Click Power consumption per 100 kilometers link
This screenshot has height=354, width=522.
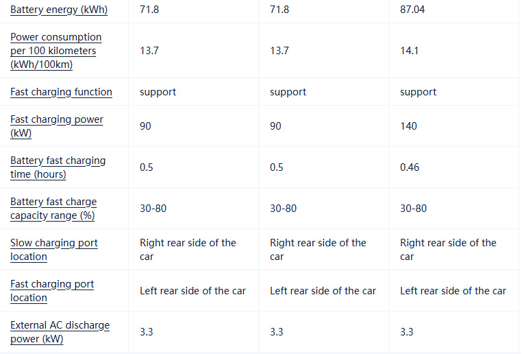point(55,51)
